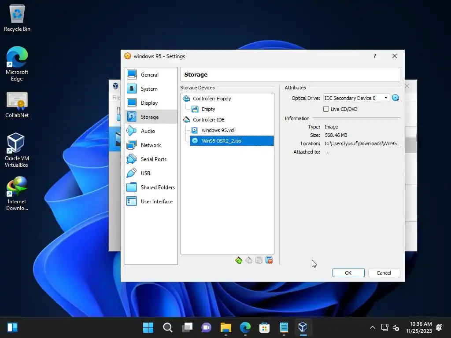Select Controller: Floppy in storage tree
Screen dimensions: 451x338
click(x=212, y=99)
